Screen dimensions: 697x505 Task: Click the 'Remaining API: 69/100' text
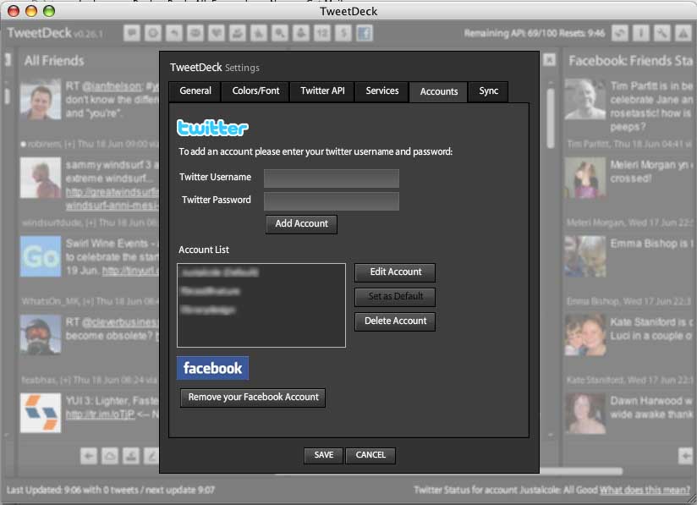click(509, 33)
